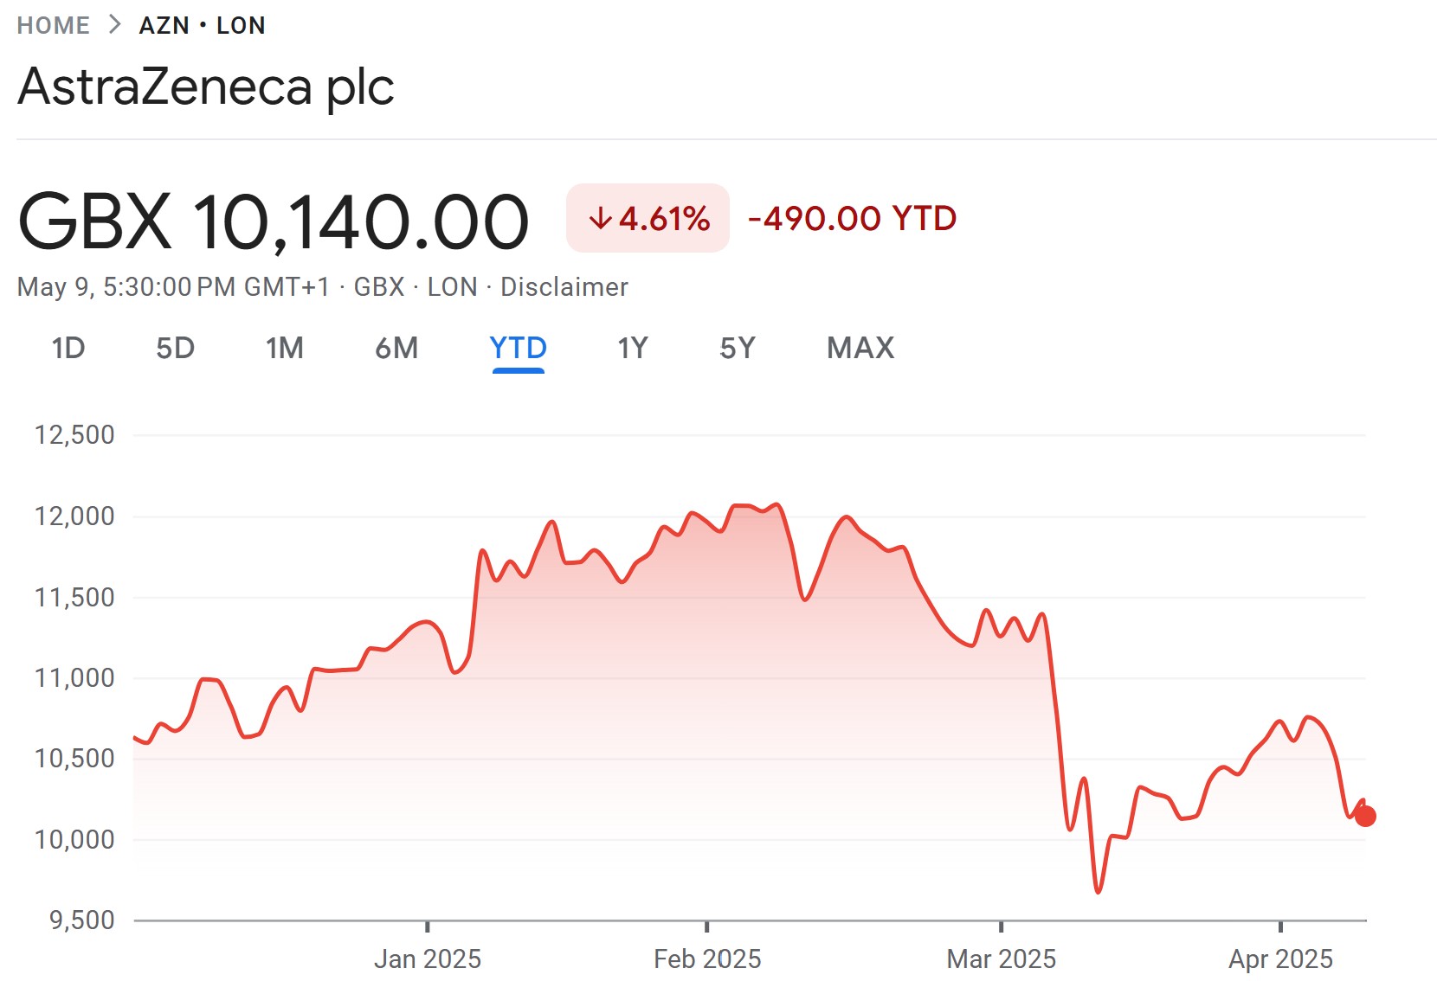Select the 5D time range

point(175,348)
